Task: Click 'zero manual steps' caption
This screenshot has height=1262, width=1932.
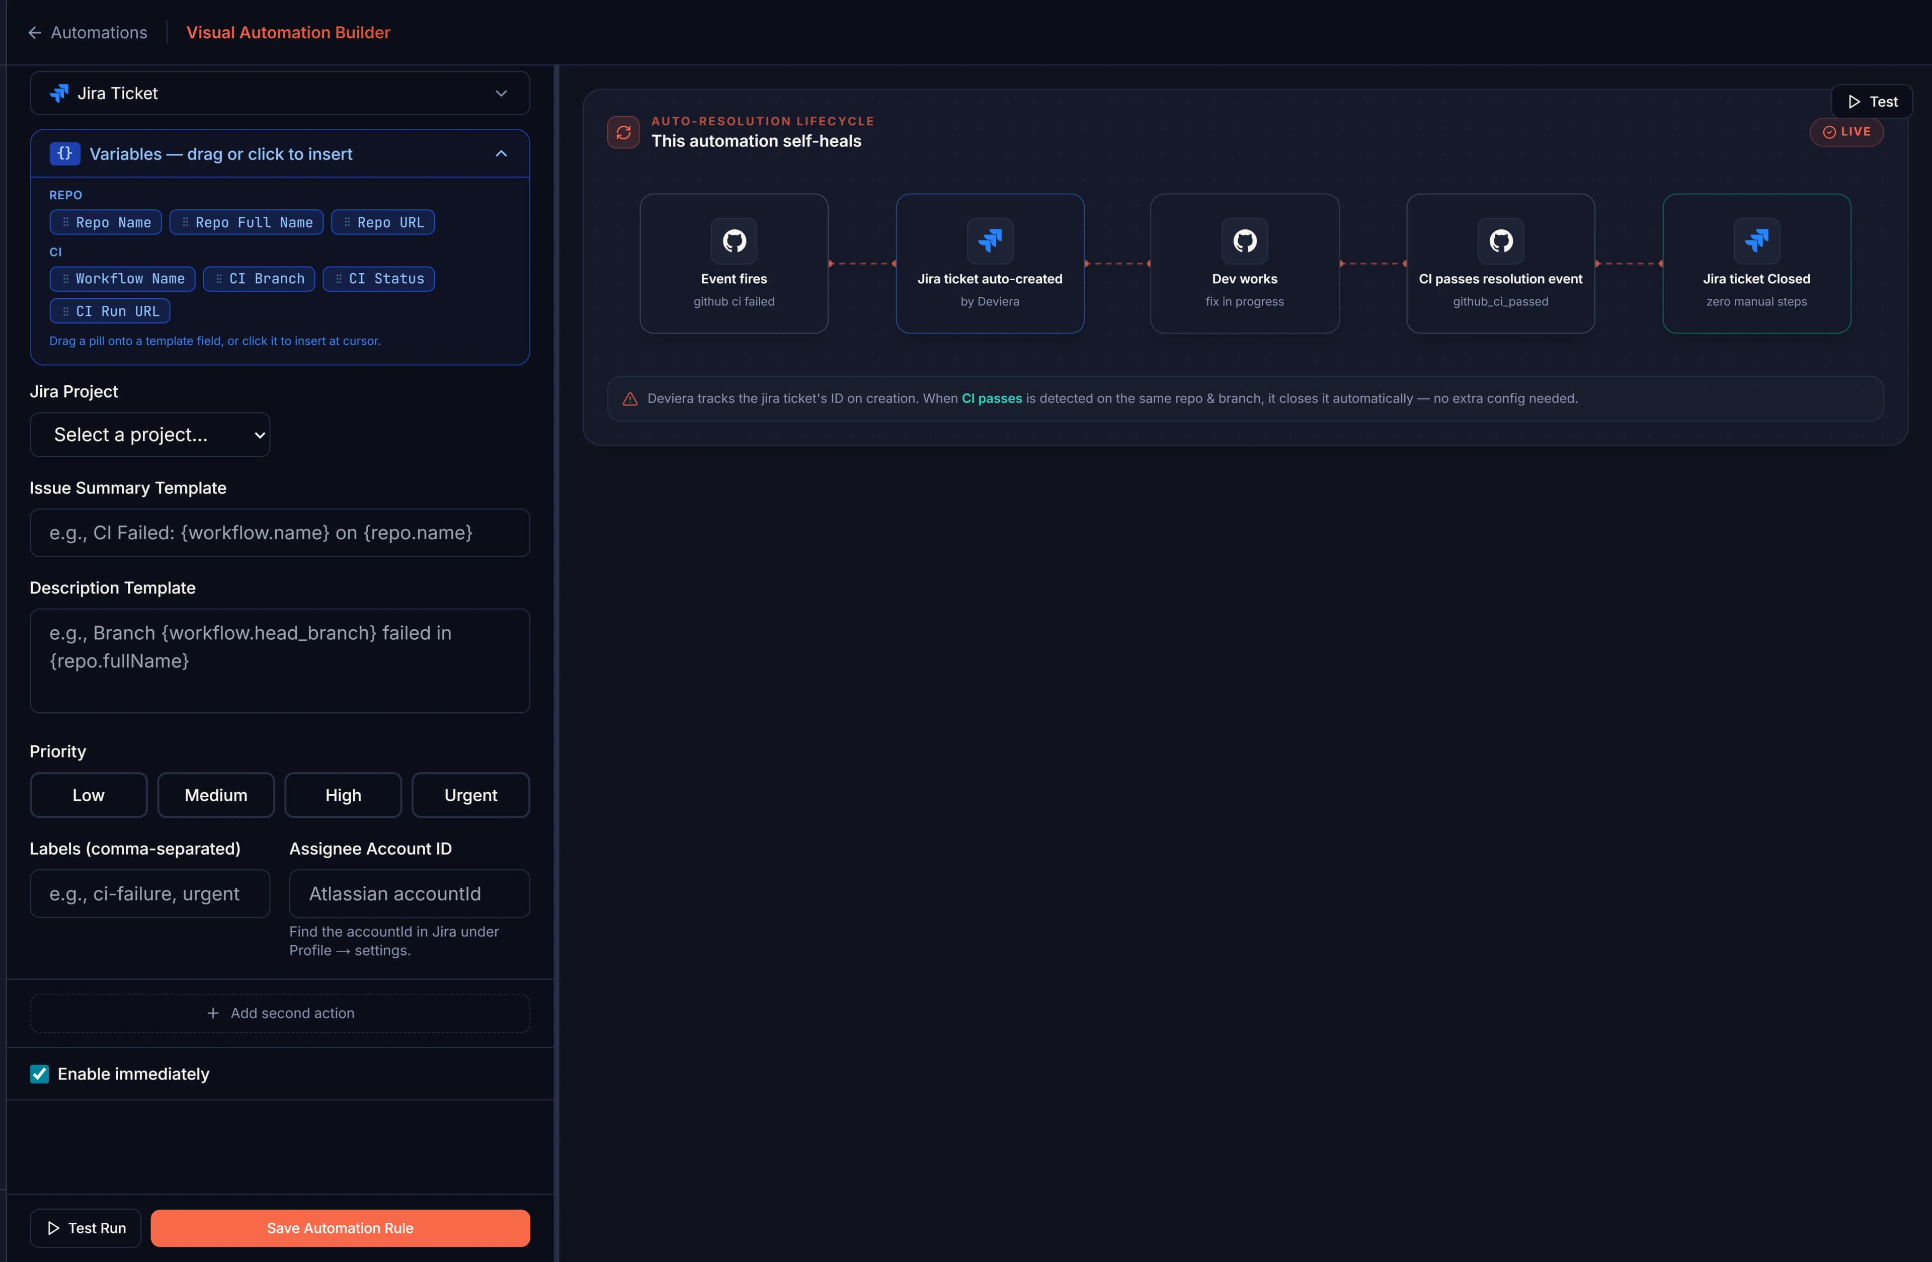Action: point(1756,301)
